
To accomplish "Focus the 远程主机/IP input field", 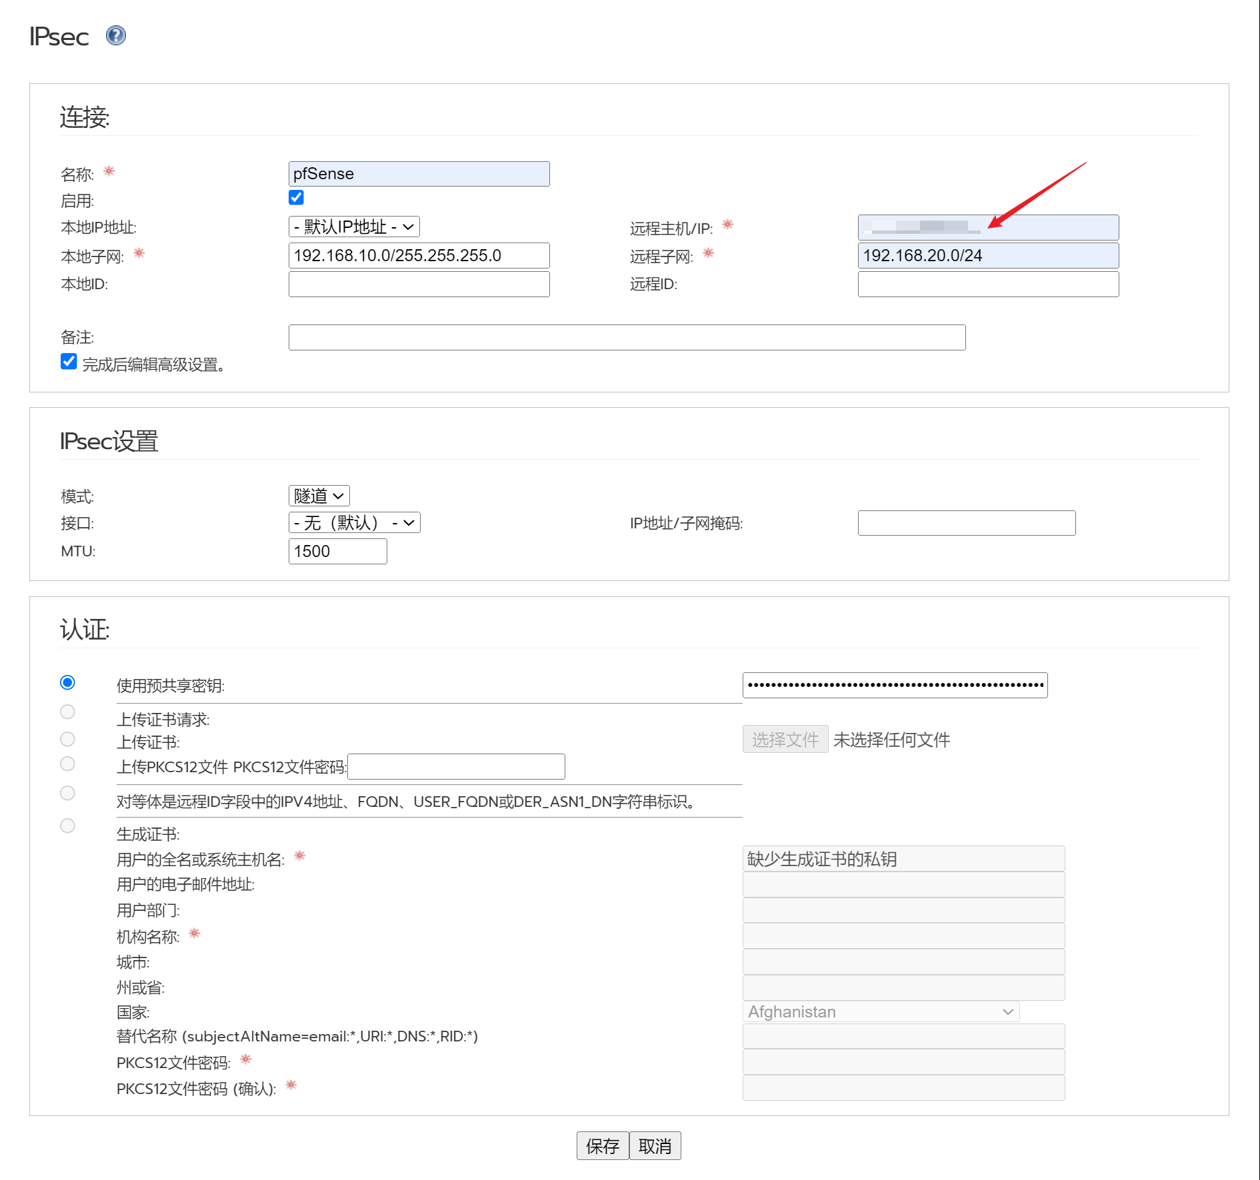I will (x=987, y=227).
